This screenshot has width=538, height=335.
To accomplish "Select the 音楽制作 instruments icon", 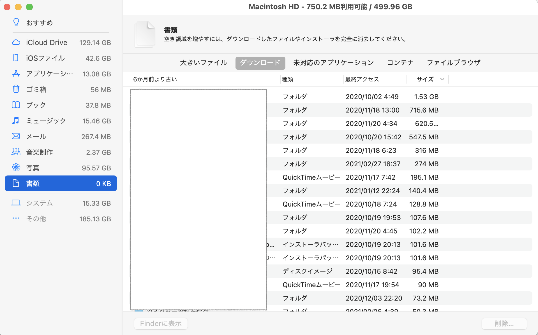I will [16, 152].
